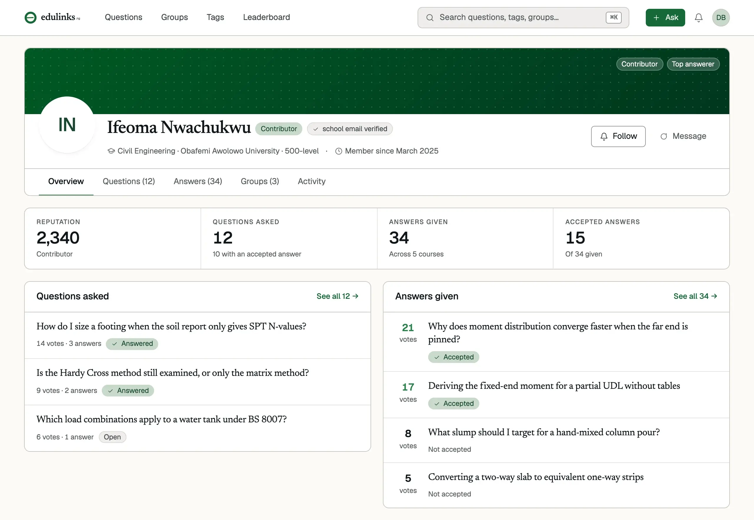Click See all 12 questions link
This screenshot has width=754, height=520.
(337, 296)
